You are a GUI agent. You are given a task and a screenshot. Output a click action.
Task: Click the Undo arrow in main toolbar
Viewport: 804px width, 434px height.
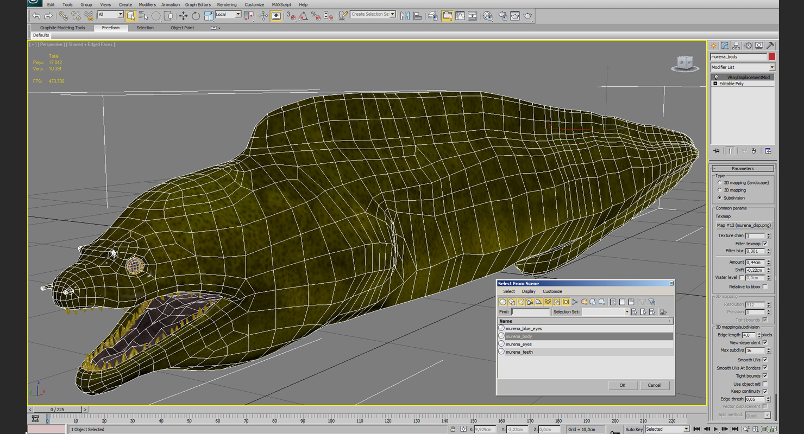tap(36, 16)
